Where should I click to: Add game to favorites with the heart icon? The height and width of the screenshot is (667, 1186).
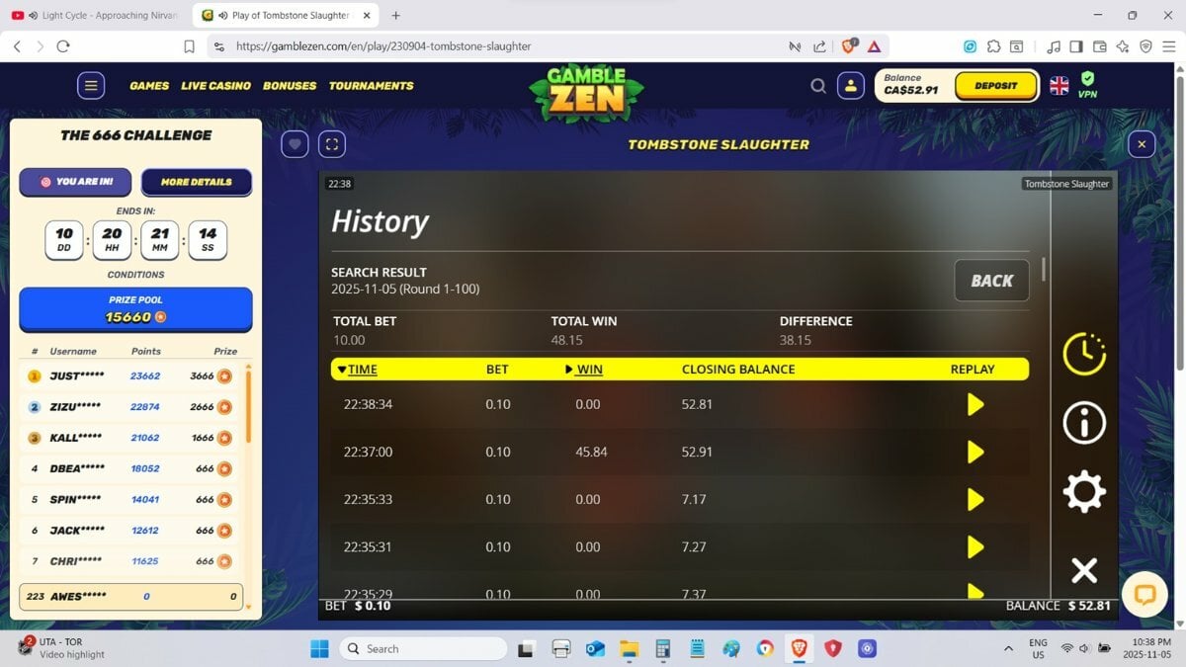click(x=295, y=144)
